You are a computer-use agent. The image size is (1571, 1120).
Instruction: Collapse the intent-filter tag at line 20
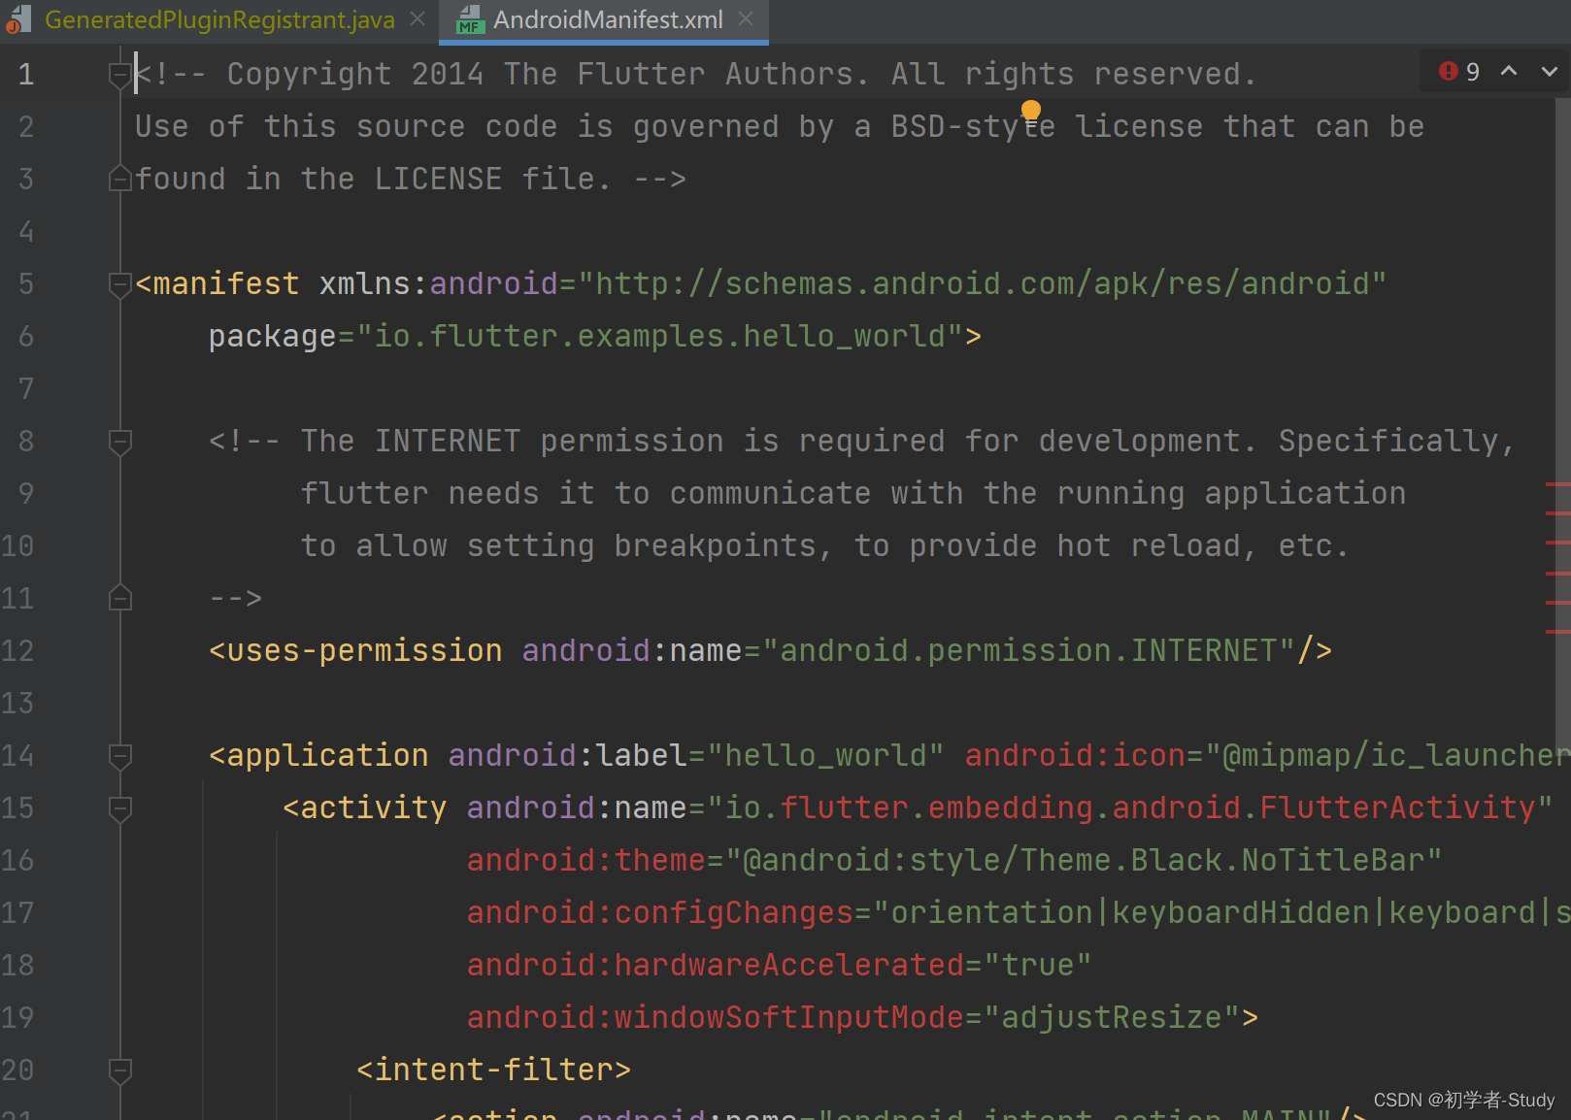[120, 1071]
